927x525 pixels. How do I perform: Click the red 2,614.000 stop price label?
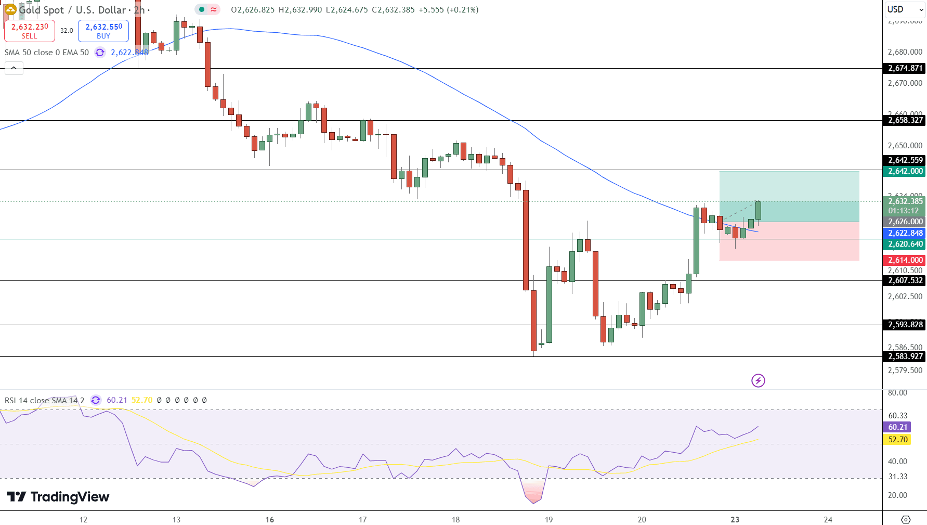pyautogui.click(x=905, y=260)
